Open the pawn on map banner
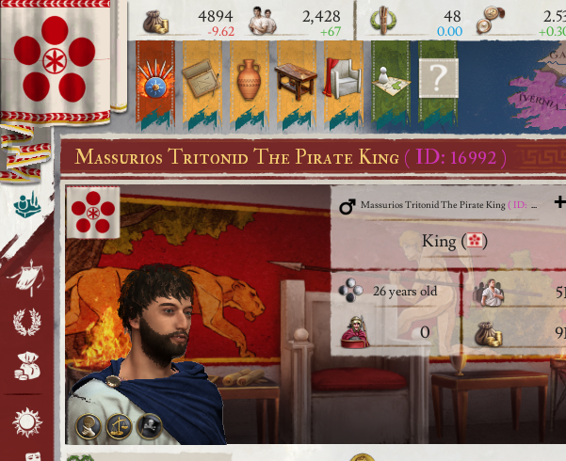This screenshot has width=566, height=461. click(391, 85)
